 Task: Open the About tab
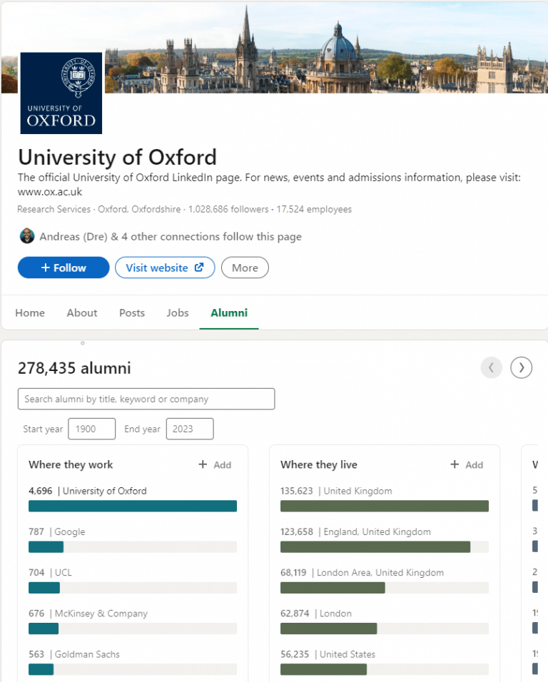(82, 312)
